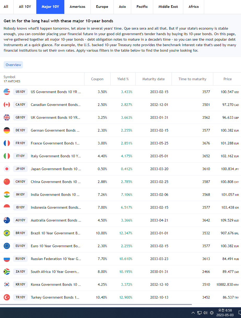Sort by the Coupon column header
The width and height of the screenshot is (241, 318).
click(x=97, y=79)
